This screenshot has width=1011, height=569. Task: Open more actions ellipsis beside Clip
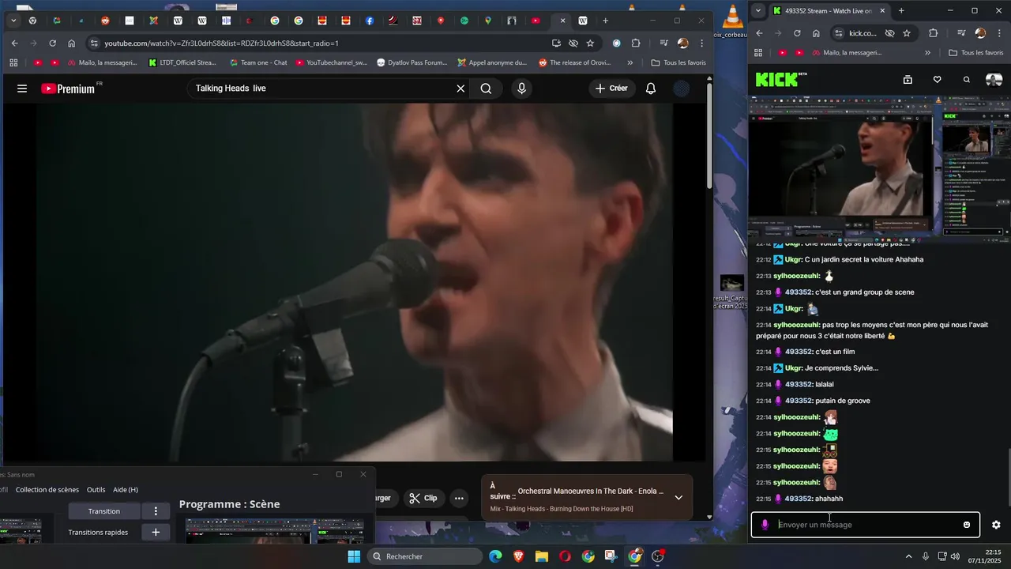(460, 498)
